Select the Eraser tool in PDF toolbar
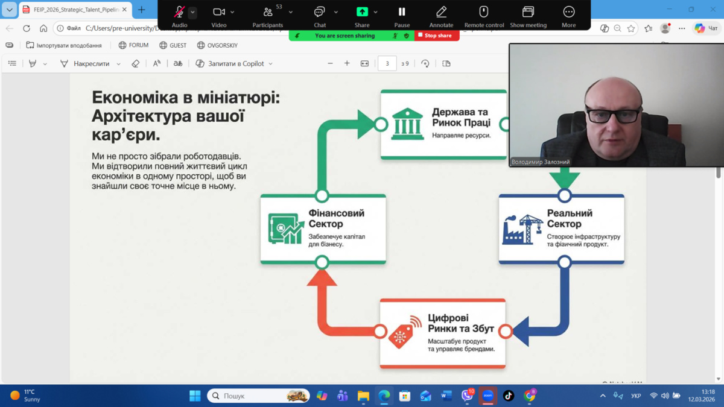Viewport: 724px width, 407px height. pos(136,63)
